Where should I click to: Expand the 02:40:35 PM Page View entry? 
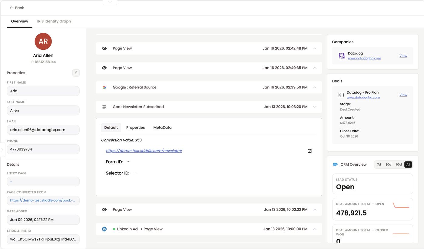tap(315, 68)
